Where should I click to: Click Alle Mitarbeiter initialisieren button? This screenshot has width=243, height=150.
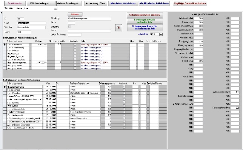coord(154,3)
